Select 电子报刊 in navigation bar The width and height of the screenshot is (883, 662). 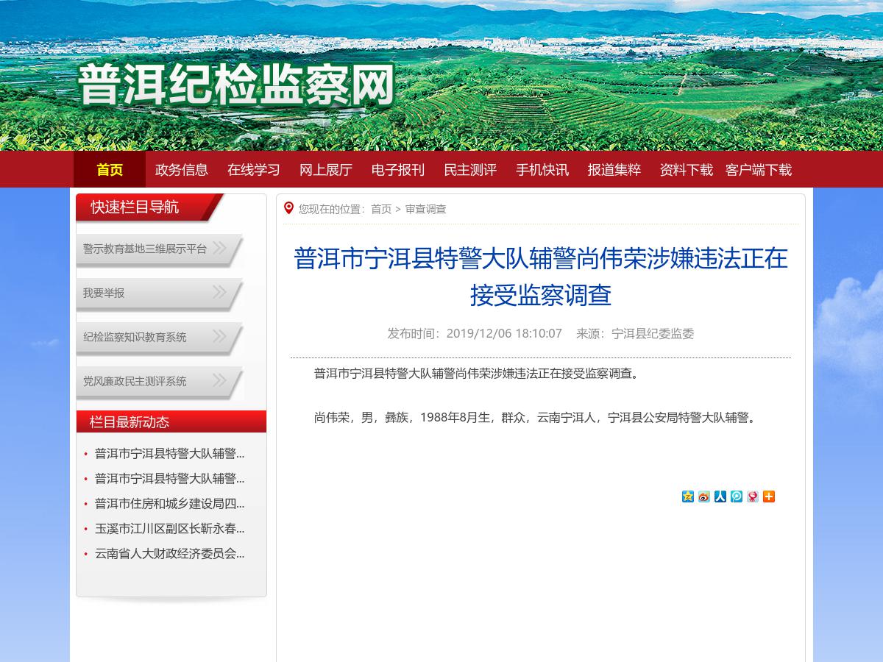(x=398, y=170)
